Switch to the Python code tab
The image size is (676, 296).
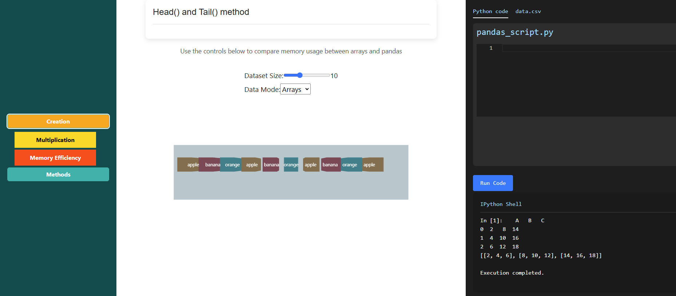click(490, 11)
